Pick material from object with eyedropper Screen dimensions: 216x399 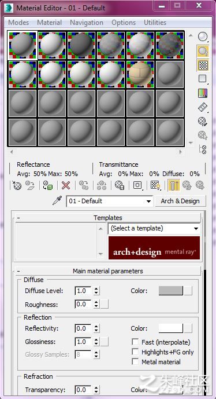pos(57,201)
